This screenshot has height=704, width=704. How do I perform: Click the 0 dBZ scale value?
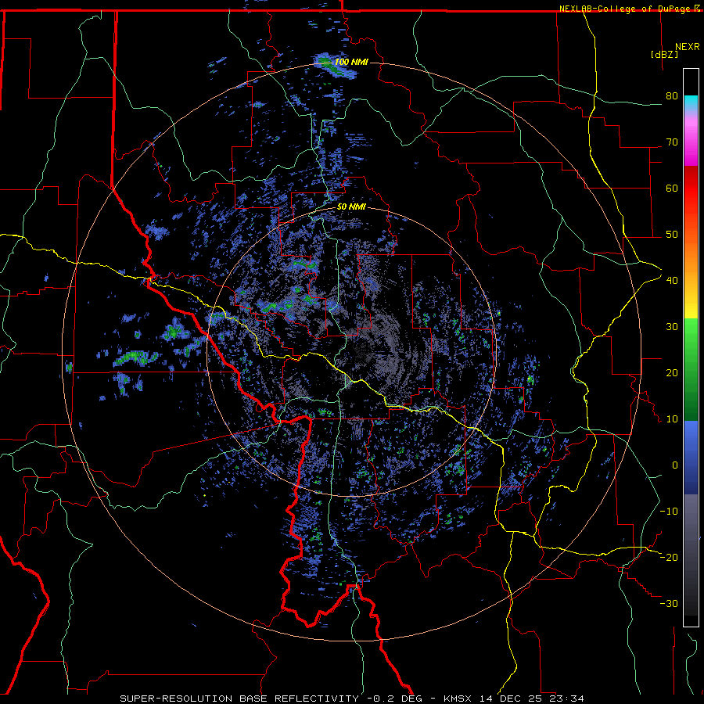[675, 465]
